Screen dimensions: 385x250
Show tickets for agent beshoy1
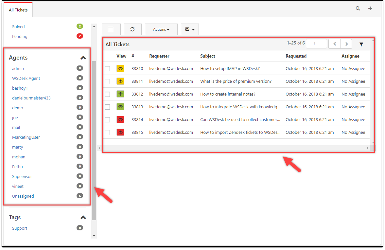coord(20,88)
